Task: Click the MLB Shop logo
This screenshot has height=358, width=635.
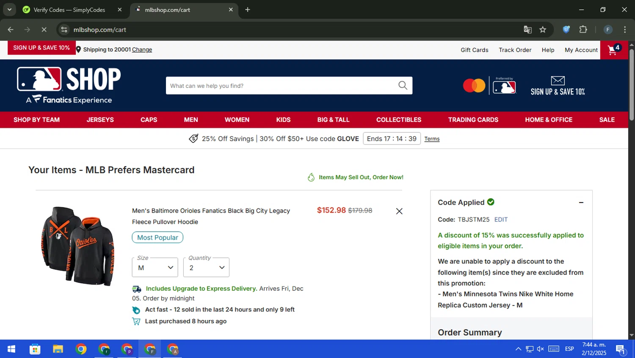Action: point(69,85)
